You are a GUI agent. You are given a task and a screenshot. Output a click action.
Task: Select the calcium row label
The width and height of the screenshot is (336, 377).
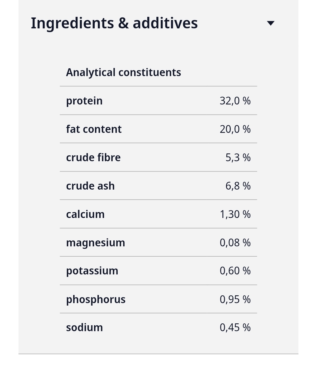pos(85,214)
